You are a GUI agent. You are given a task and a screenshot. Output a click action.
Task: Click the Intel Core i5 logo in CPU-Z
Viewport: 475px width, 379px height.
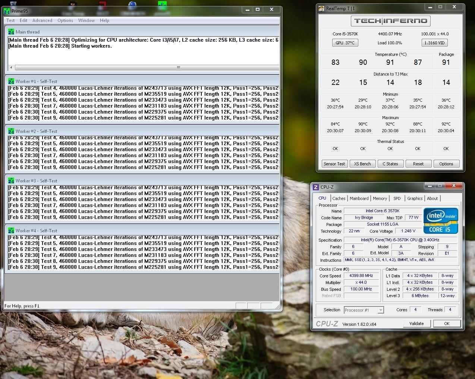click(x=441, y=221)
